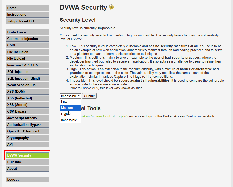Image resolution: width=233 pixels, height=187 pixels.
Task: Submit the security level form
Action: click(x=89, y=96)
